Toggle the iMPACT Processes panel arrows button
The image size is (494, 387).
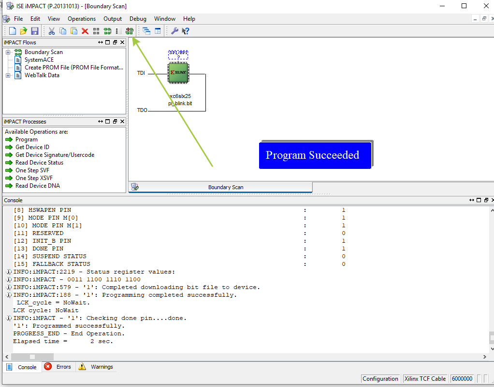pyautogui.click(x=100, y=122)
